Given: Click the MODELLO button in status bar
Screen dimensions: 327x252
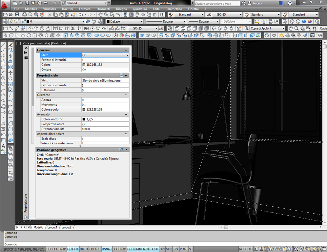Looking at the screenshot, I should click(x=246, y=249).
